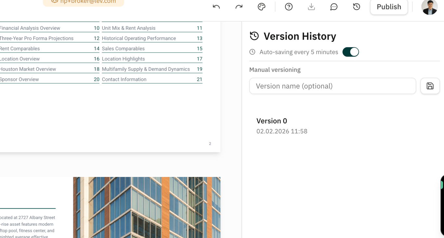Open the Contact Information contents entry

124,79
